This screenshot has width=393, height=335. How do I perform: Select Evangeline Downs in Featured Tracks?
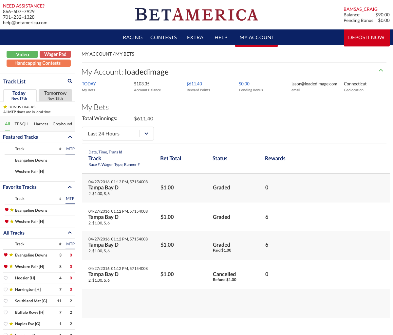[x=31, y=160]
